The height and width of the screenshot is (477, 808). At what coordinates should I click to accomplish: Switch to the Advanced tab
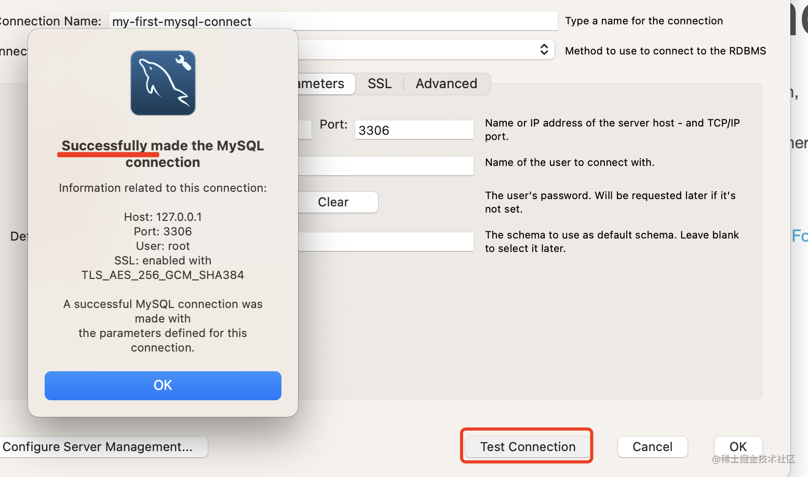point(446,83)
